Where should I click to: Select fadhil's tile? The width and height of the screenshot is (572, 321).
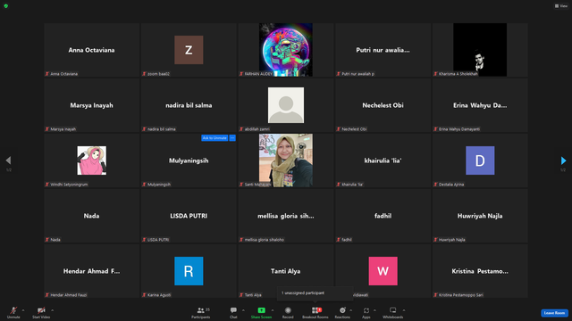[x=383, y=216]
